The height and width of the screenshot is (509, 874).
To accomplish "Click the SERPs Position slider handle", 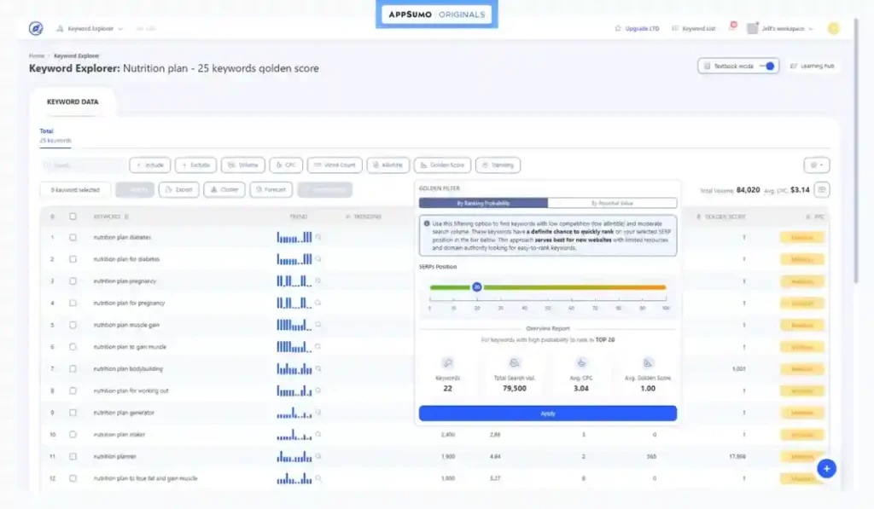I will 477,287.
